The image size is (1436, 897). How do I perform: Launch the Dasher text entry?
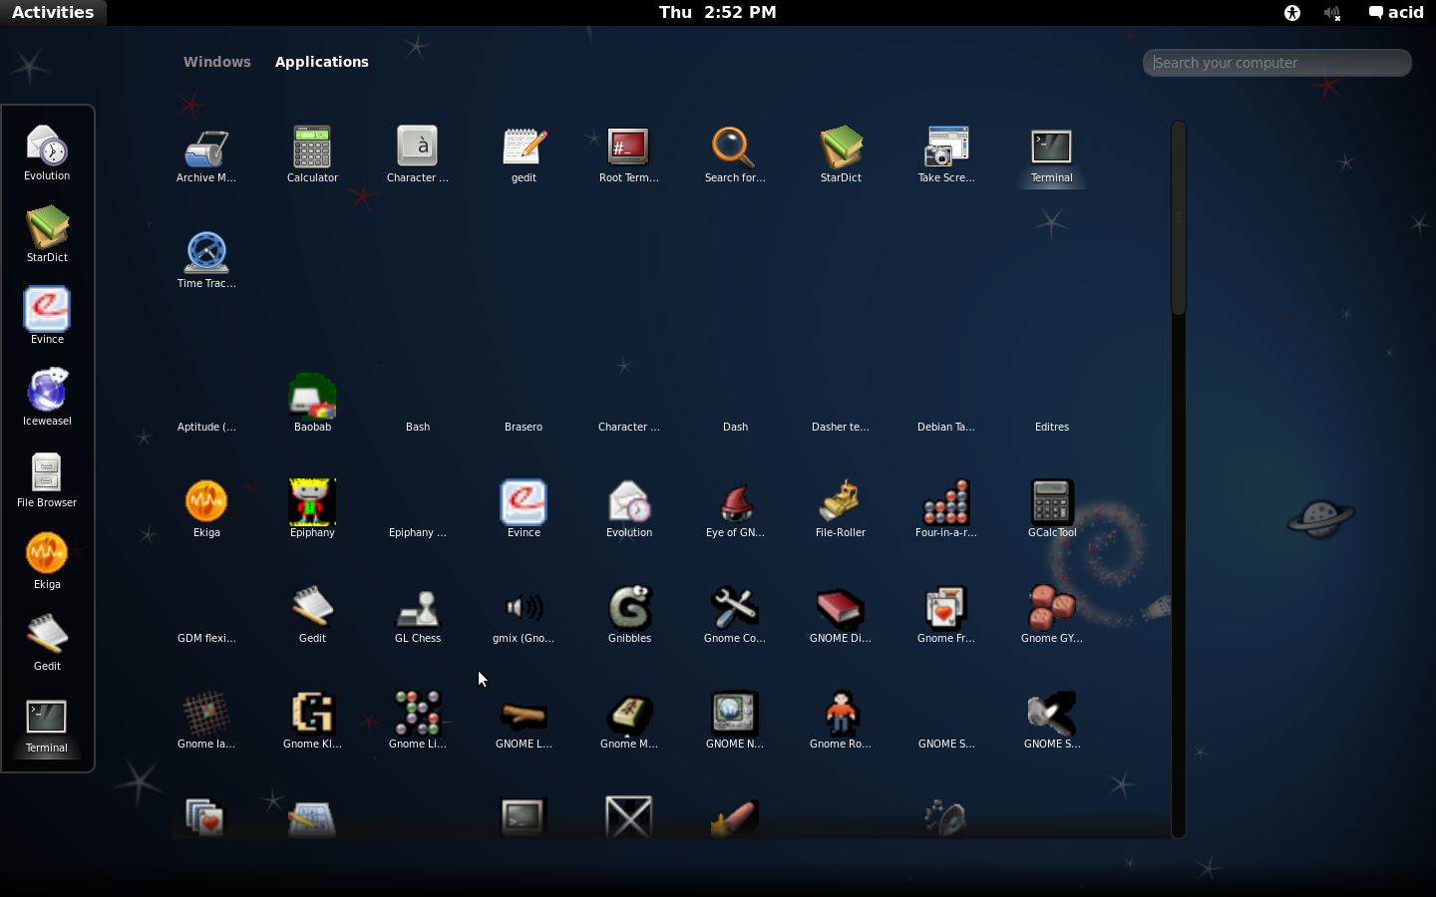pyautogui.click(x=841, y=427)
